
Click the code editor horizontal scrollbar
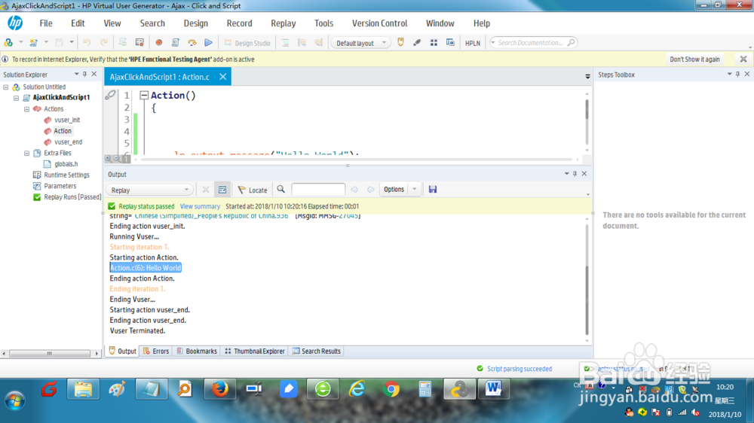(x=356, y=159)
